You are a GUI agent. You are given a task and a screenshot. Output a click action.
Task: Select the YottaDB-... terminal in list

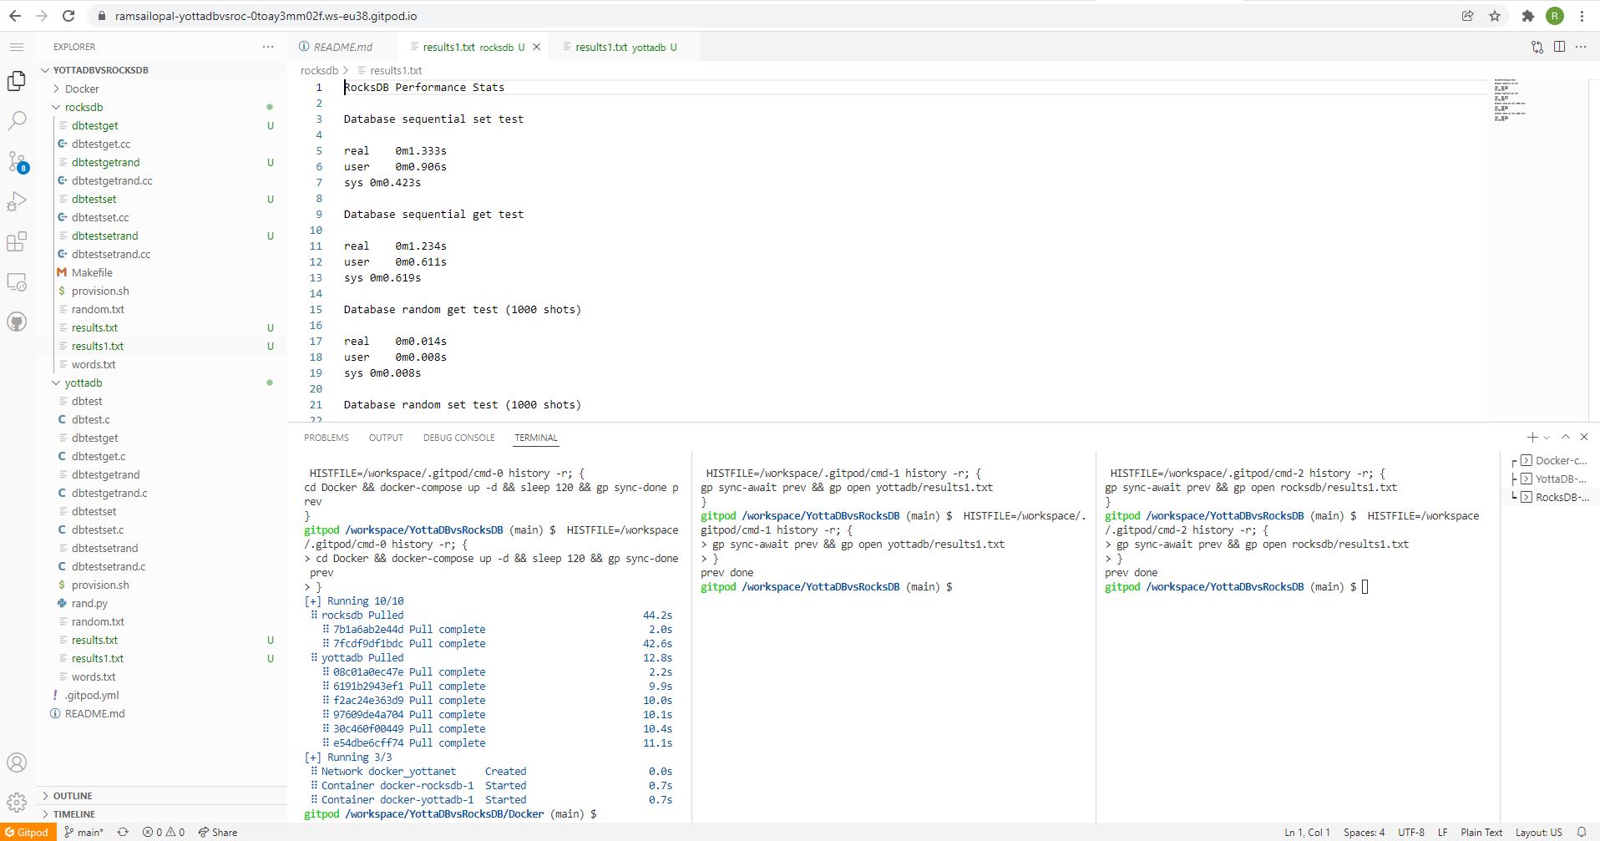point(1552,479)
